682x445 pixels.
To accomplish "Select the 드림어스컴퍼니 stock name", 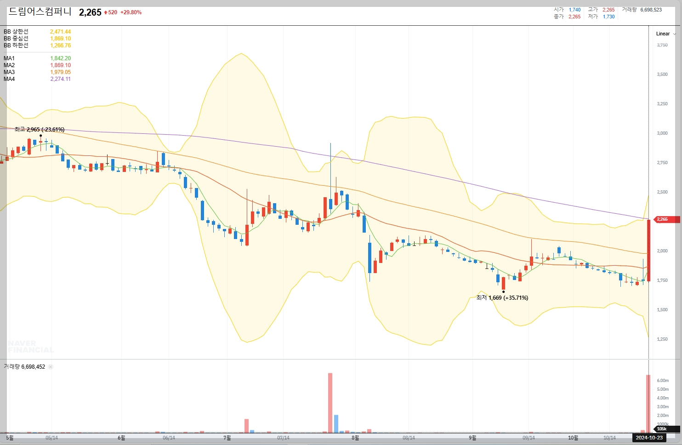I will click(40, 11).
